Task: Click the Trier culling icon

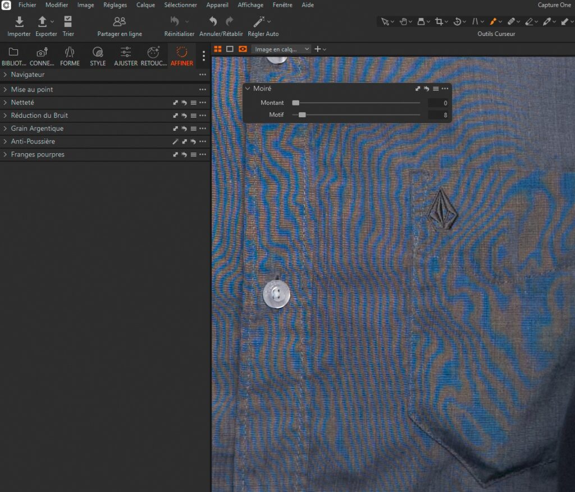Action: tap(68, 22)
